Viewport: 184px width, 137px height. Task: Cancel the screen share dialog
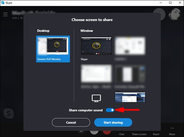(71, 122)
